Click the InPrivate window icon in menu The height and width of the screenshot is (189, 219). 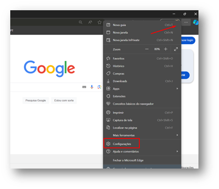[x=108, y=40]
